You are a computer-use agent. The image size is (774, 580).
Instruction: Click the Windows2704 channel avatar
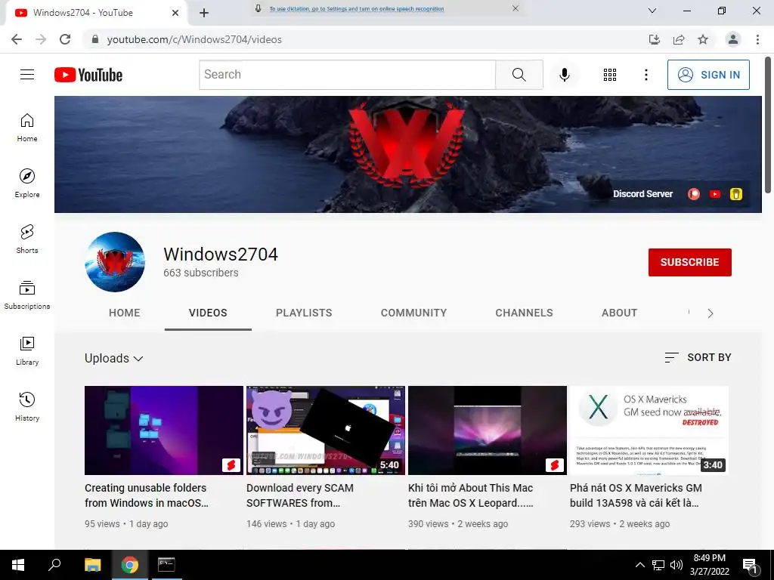pos(115,262)
